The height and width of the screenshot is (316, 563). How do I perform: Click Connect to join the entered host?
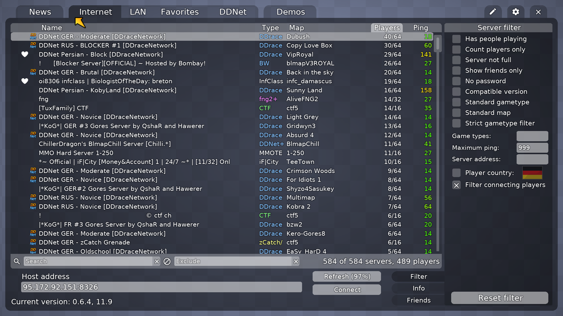pos(347,289)
